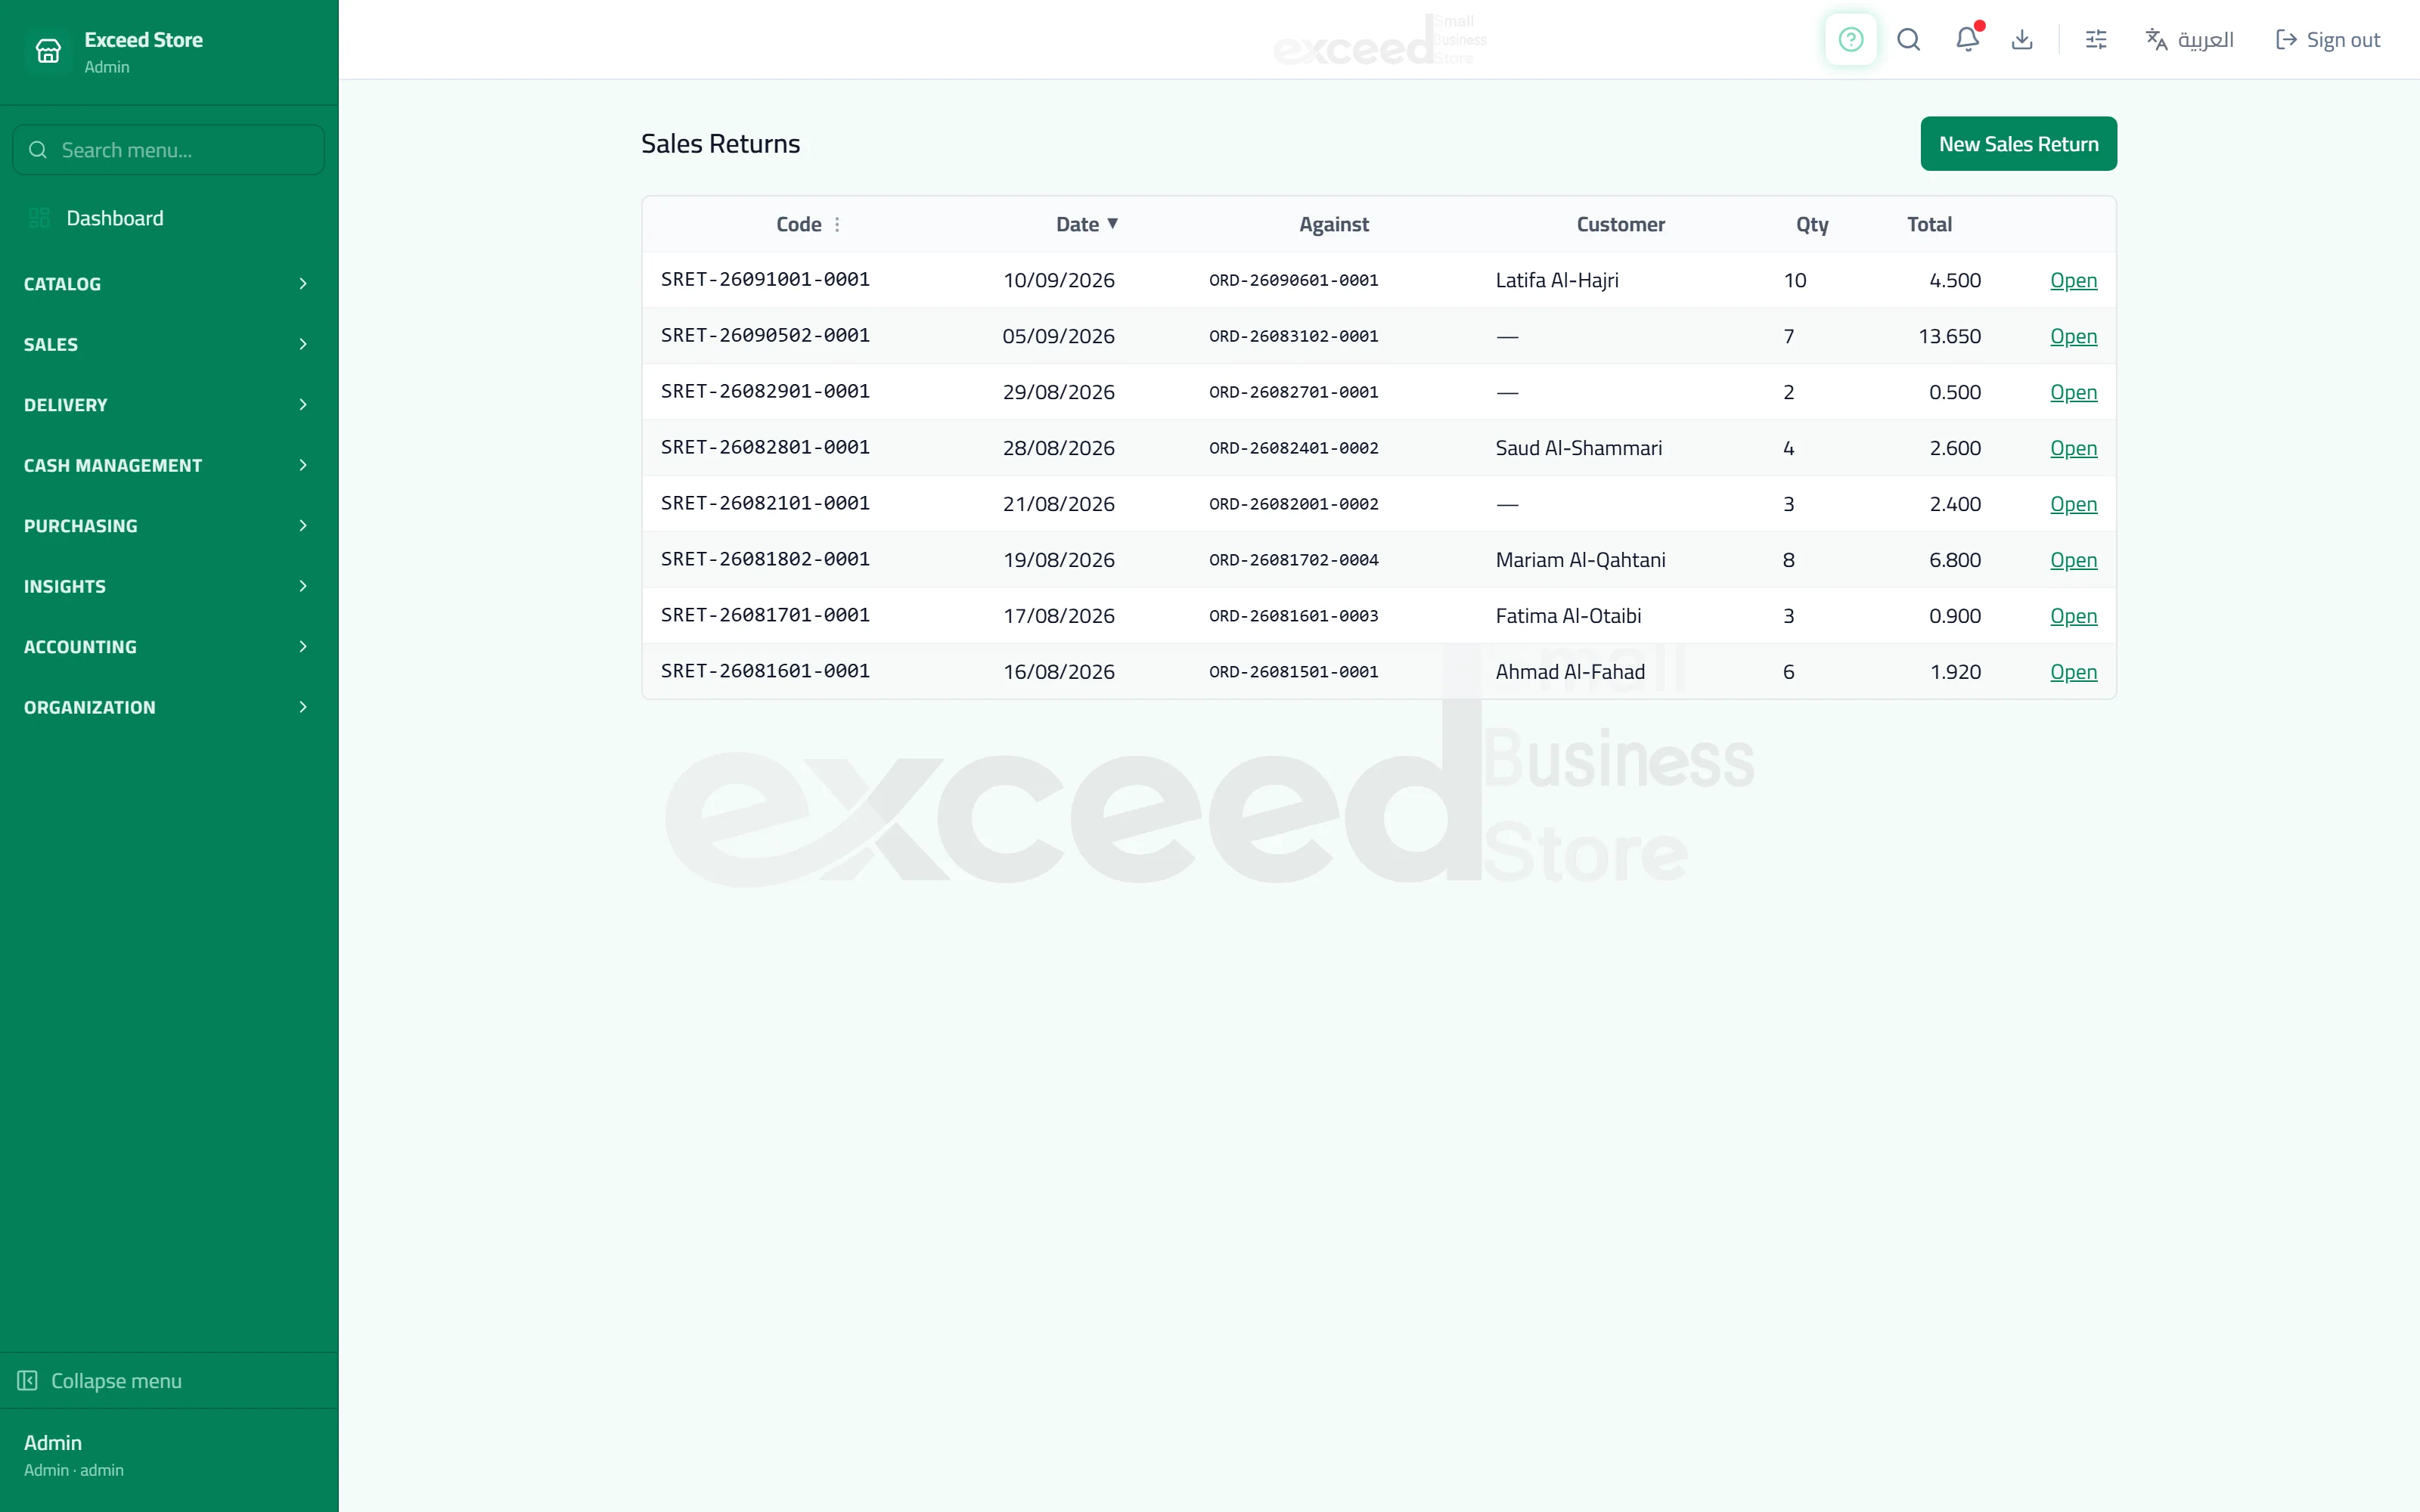
Task: Open return SRET-26082801-0001
Action: [x=2073, y=449]
